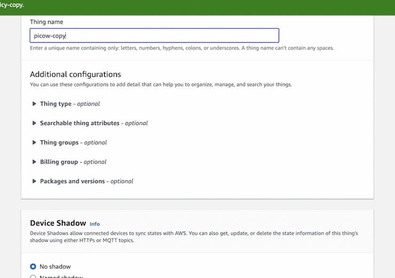This screenshot has width=395, height=278.
Task: Open the Thing groups optional section
Action: [73, 142]
